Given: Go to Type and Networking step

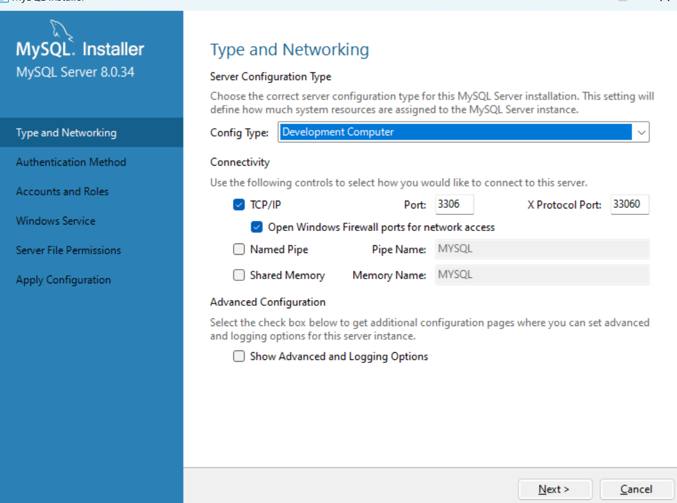Looking at the screenshot, I should click(91, 132).
